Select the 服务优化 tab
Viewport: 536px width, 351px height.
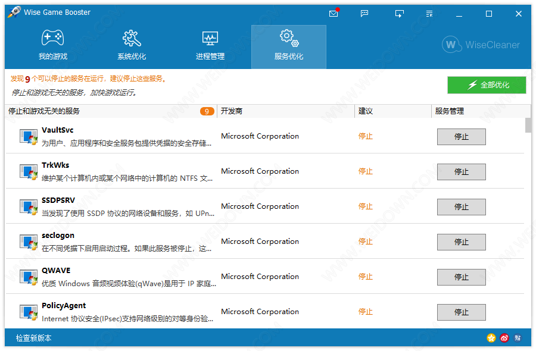pos(288,47)
